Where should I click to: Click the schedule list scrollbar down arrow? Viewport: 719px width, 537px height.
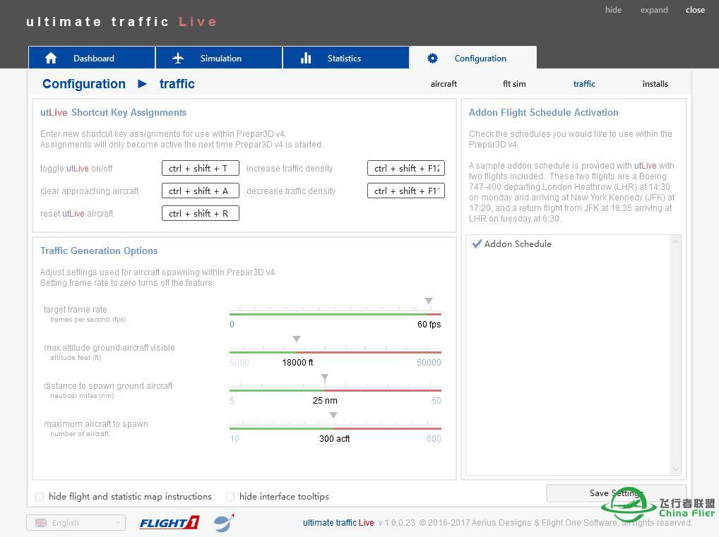tap(675, 469)
